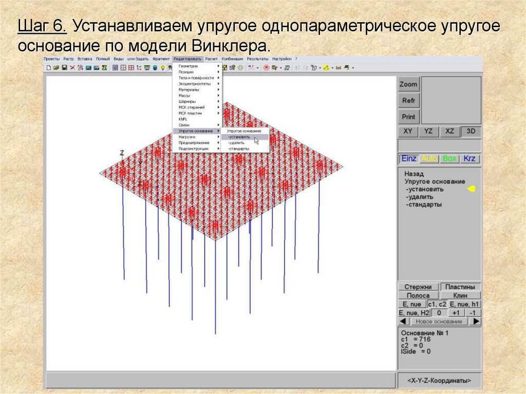Switch view to 3D

click(471, 132)
